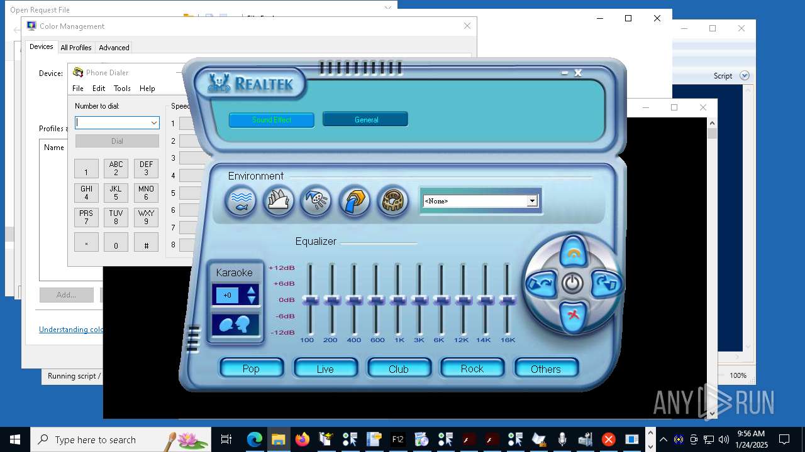Show hidden tray icons chevron
This screenshot has height=452, width=805.
[x=663, y=439]
